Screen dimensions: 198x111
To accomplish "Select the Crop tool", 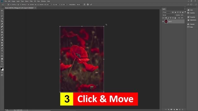I will point(2,21).
